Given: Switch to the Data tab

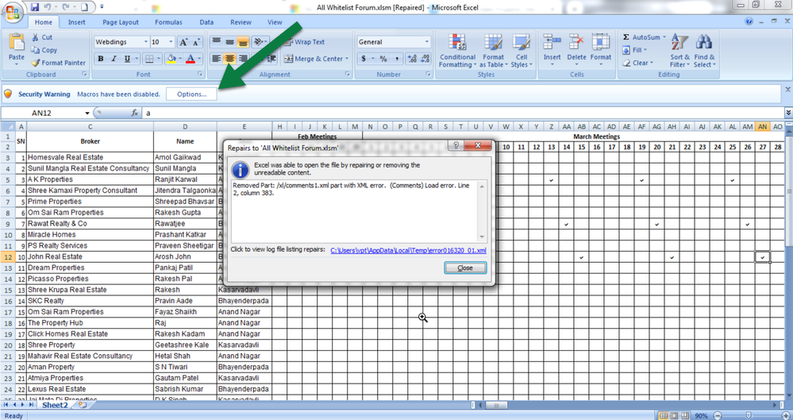Looking at the screenshot, I should click(x=206, y=22).
